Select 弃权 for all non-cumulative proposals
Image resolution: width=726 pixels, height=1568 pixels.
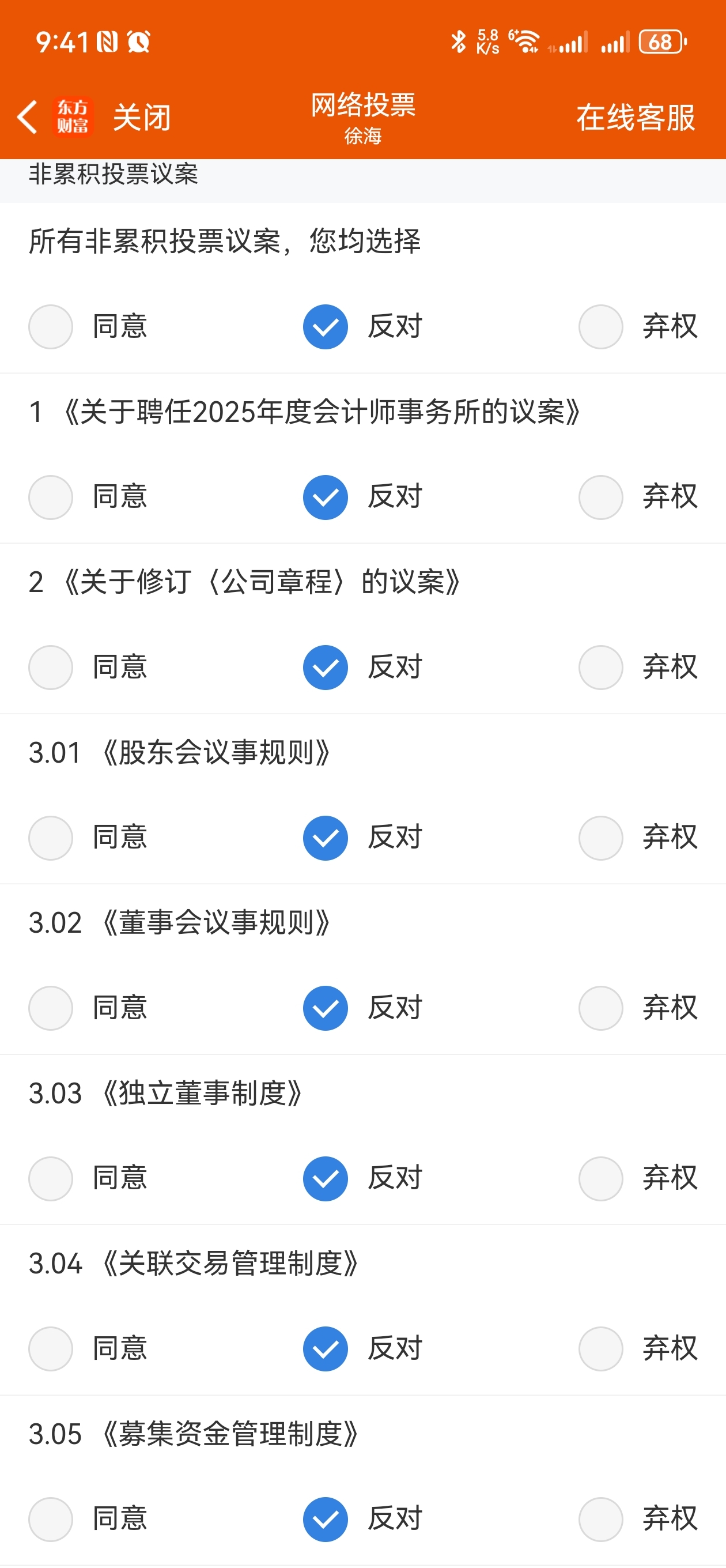[x=600, y=327]
